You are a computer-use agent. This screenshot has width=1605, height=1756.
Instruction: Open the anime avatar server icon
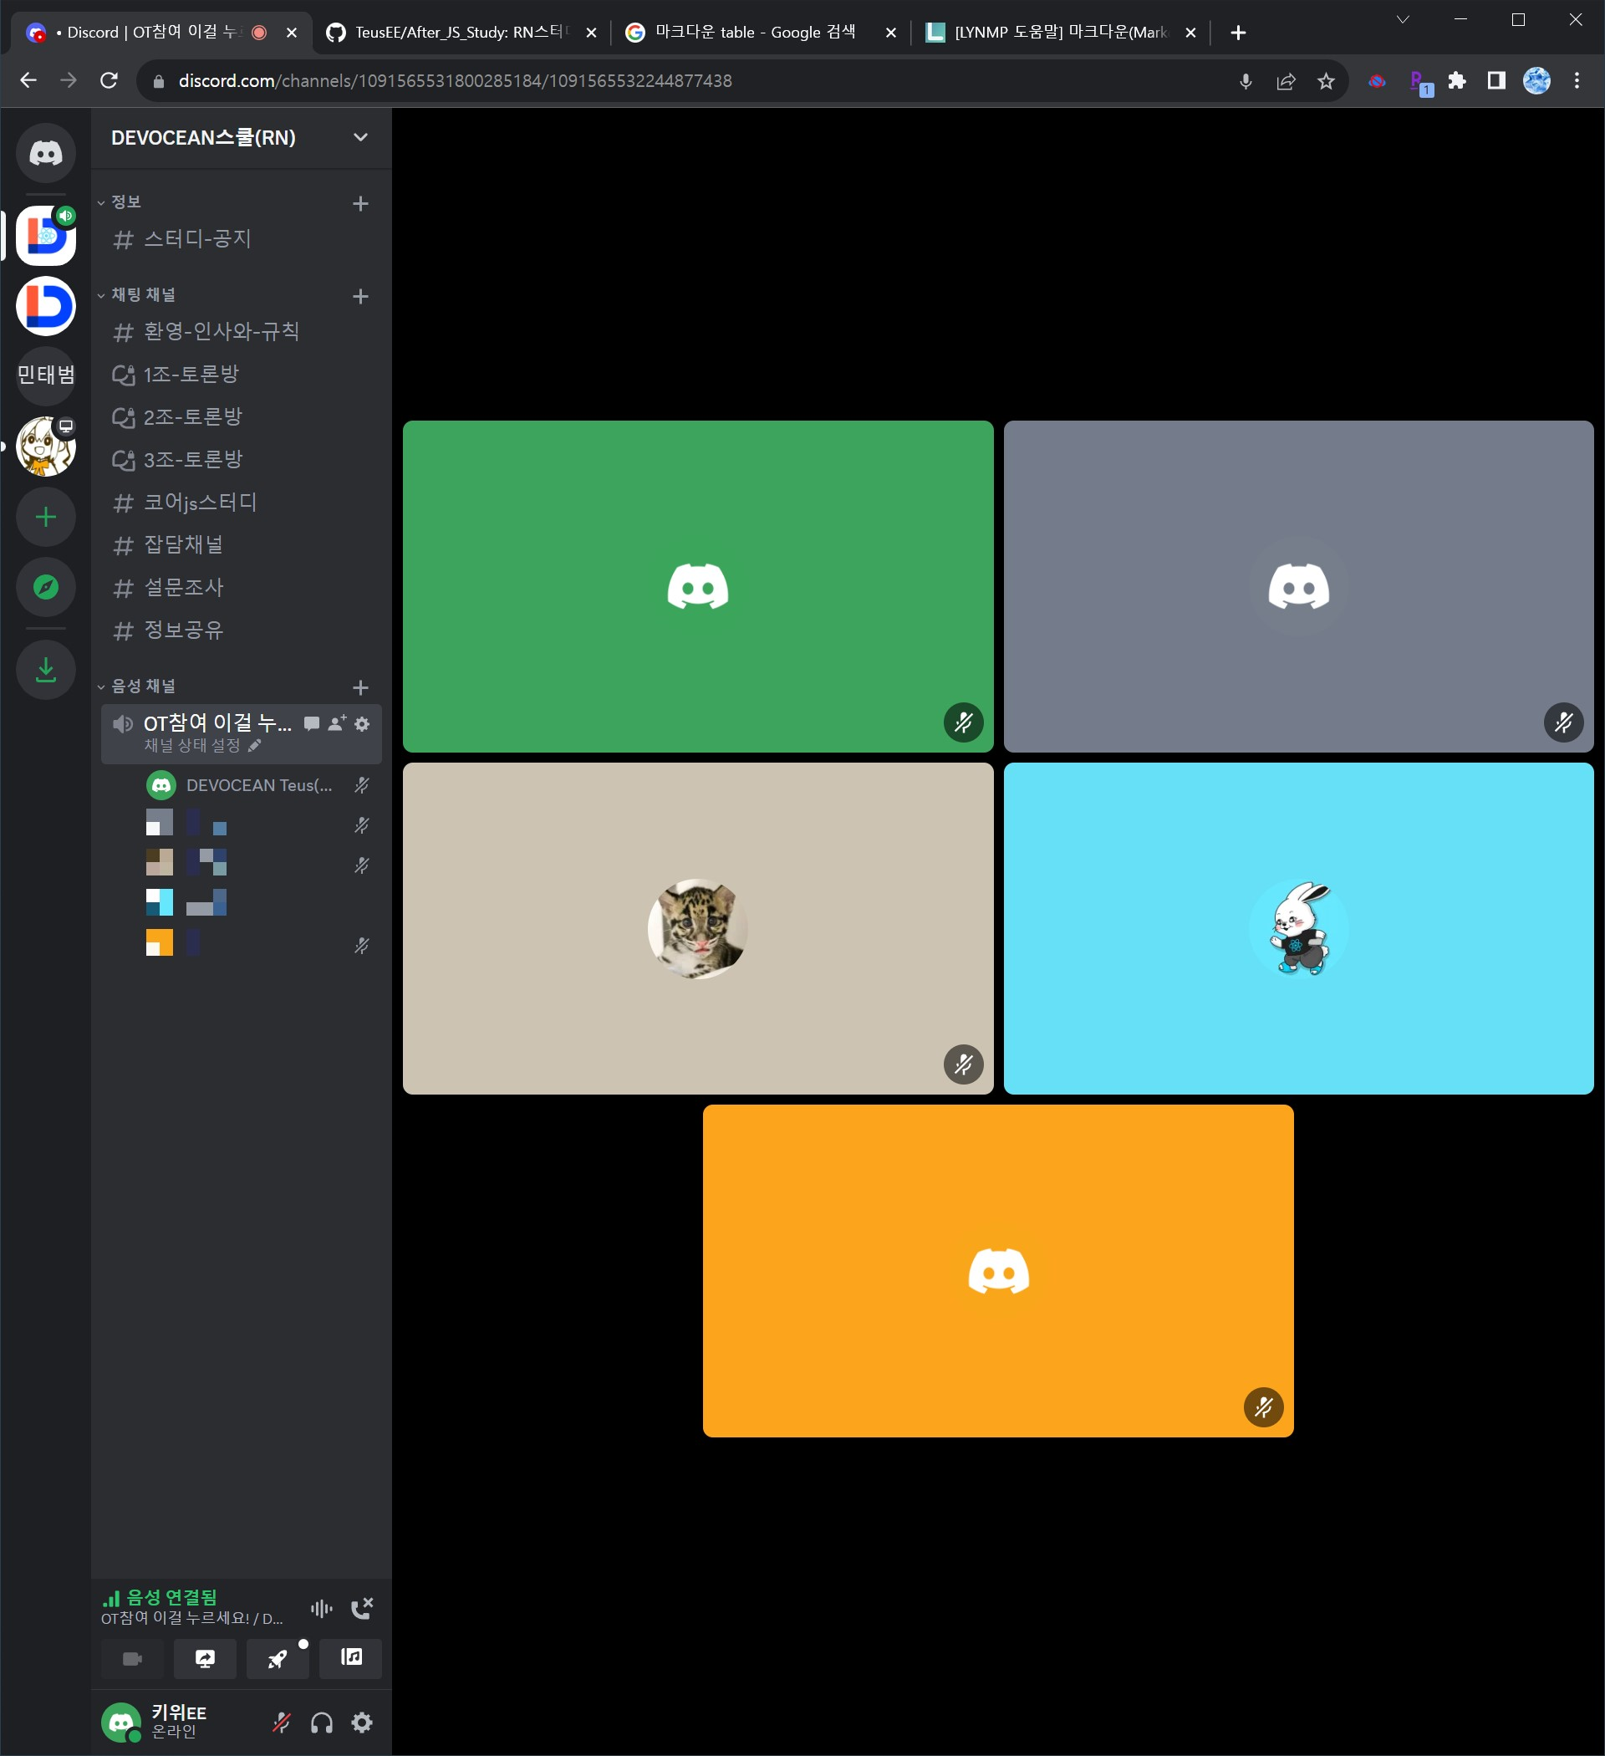click(46, 447)
